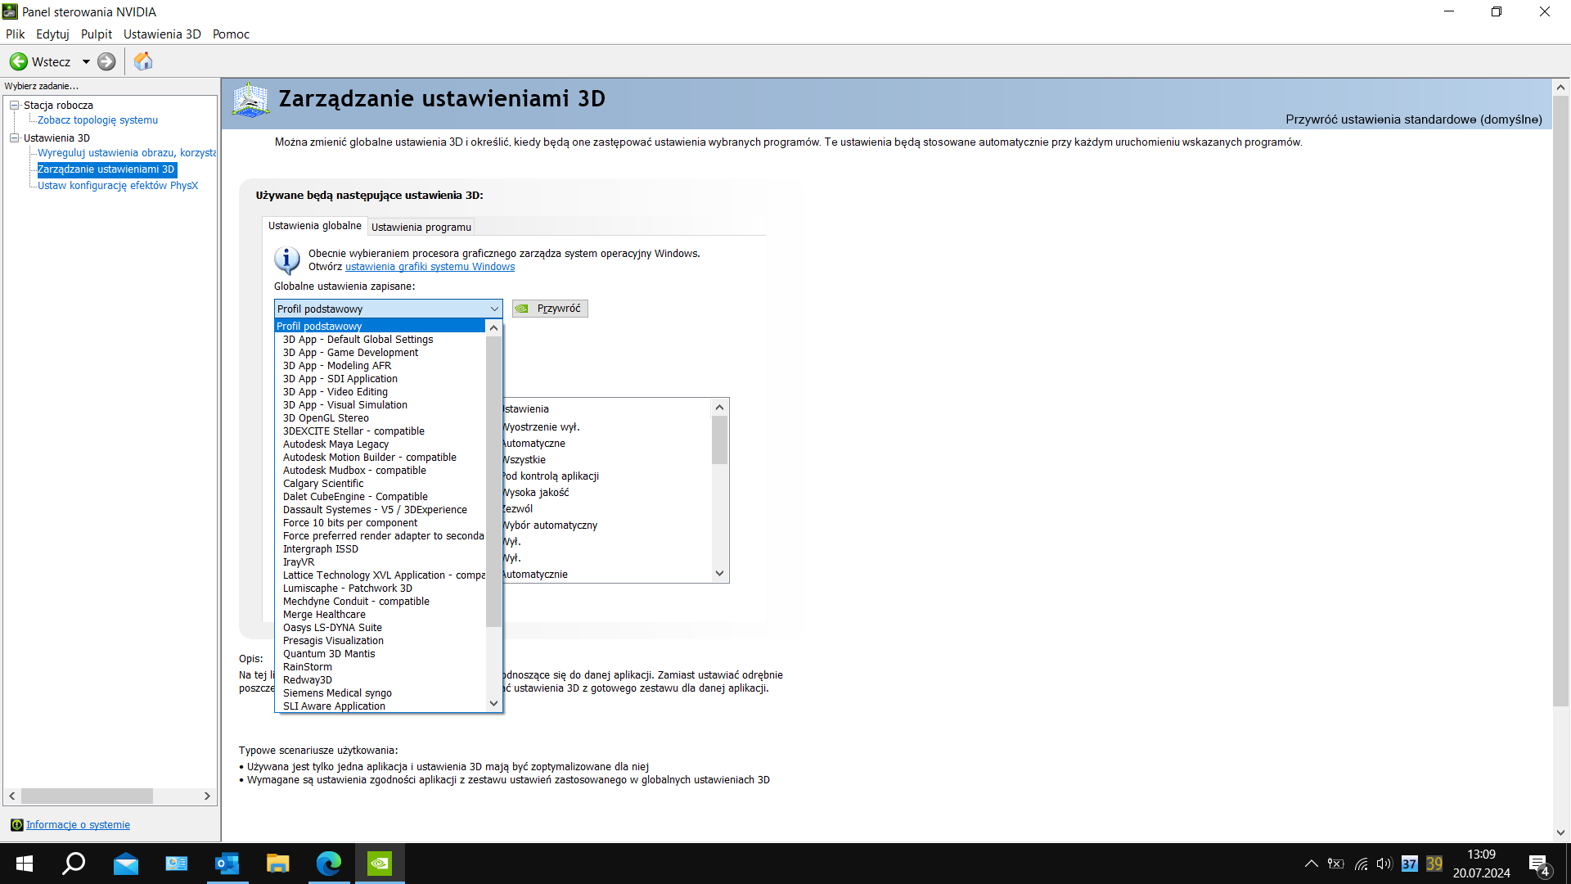This screenshot has width=1571, height=884.
Task: Open File Explorer from the taskbar
Action: click(277, 864)
